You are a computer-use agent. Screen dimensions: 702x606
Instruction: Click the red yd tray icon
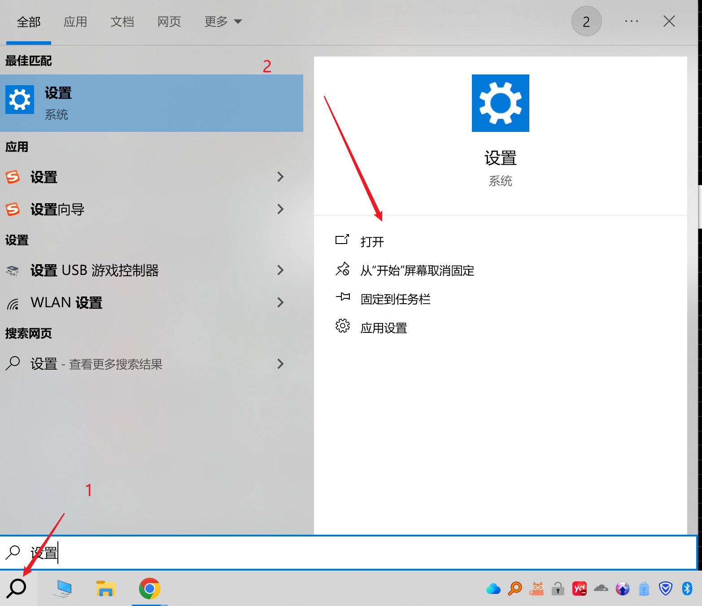580,588
